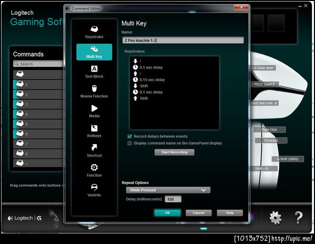315x244 pixels.
Task: Select command key icon labeled 2
Action: coord(20,94)
